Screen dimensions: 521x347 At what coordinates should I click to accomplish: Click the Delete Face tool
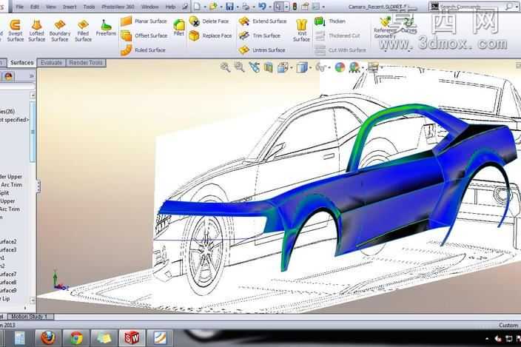pyautogui.click(x=209, y=21)
